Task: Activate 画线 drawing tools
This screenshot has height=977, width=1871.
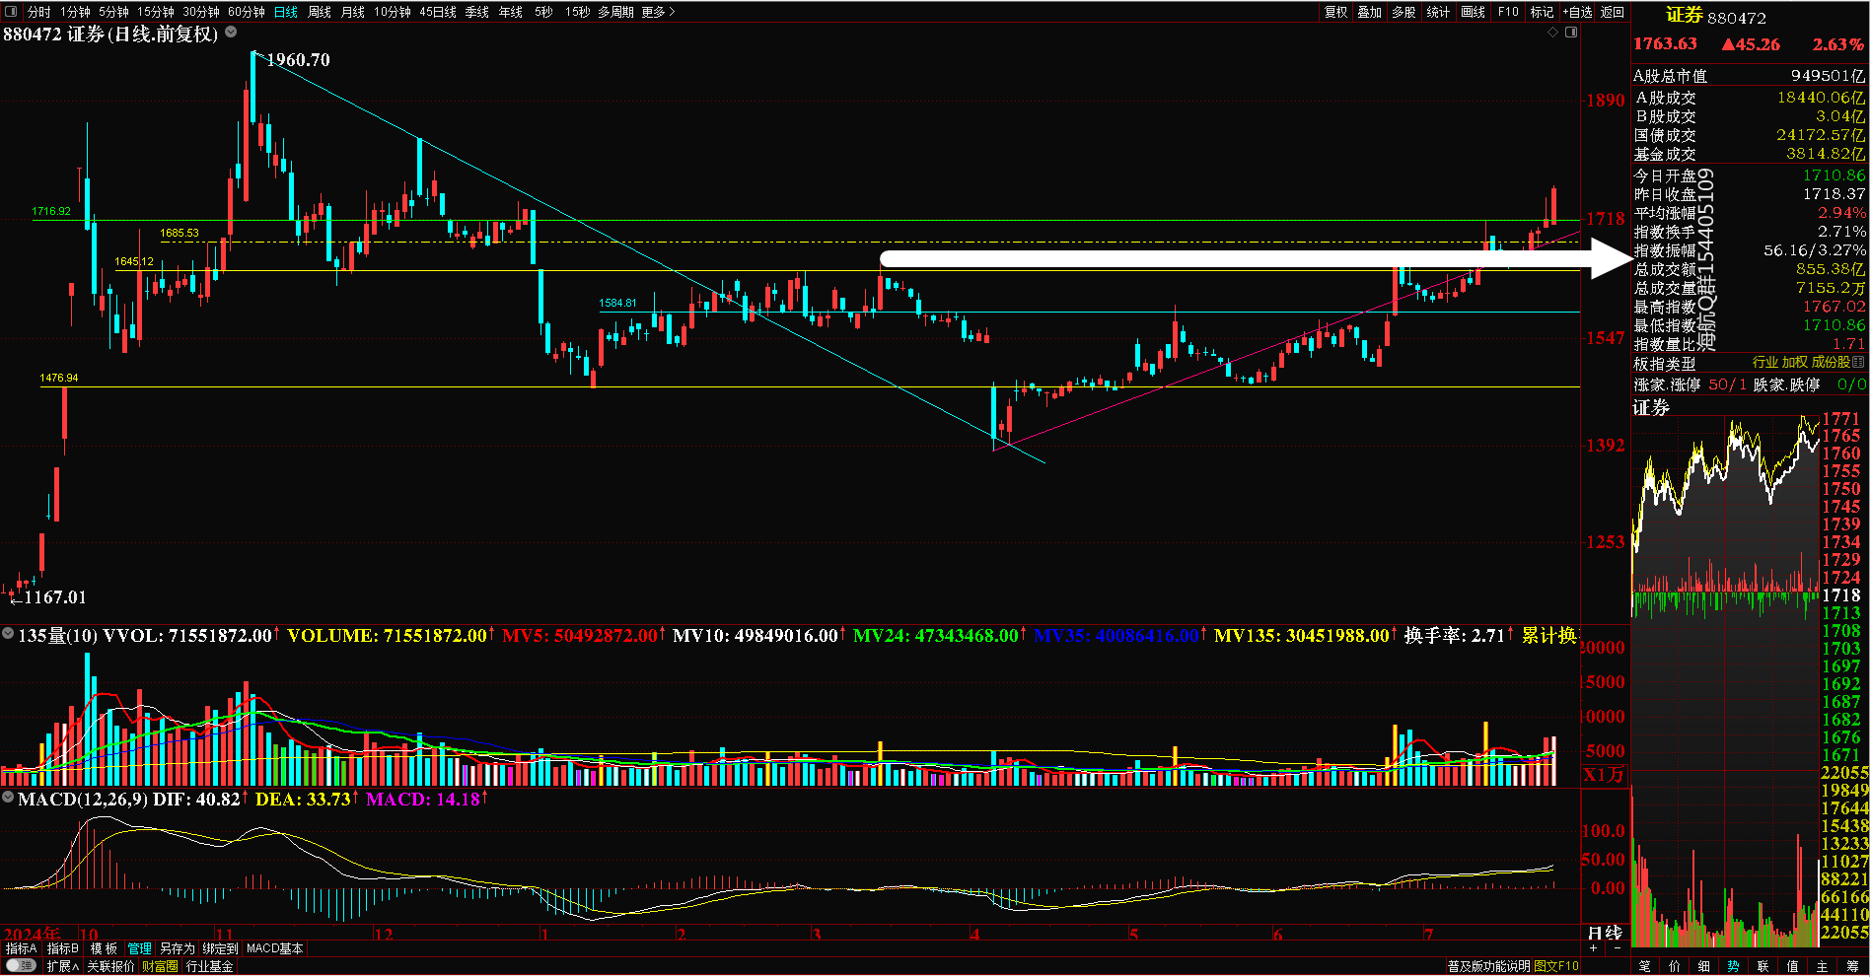Action: point(1473,12)
